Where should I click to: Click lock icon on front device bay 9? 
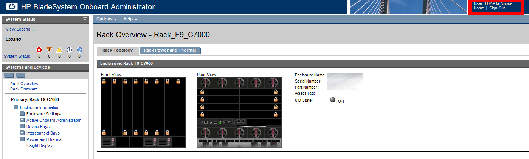(x=104, y=133)
